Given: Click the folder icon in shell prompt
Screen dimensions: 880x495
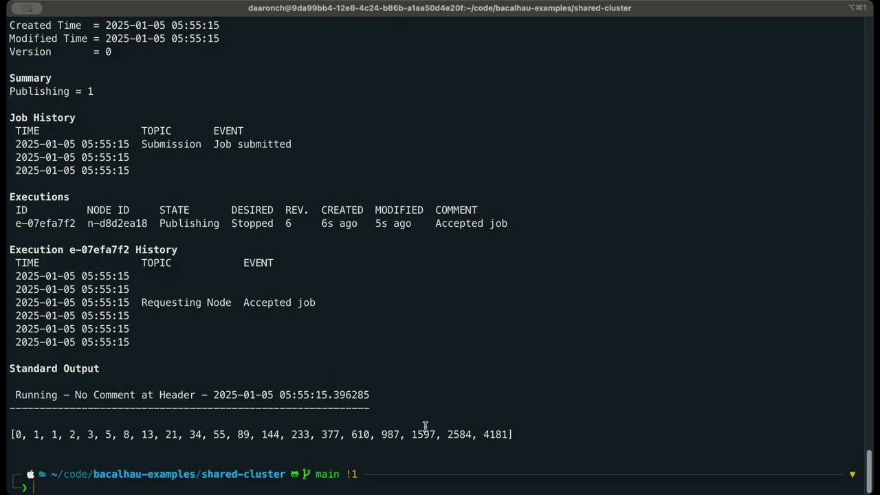Looking at the screenshot, I should (x=43, y=474).
